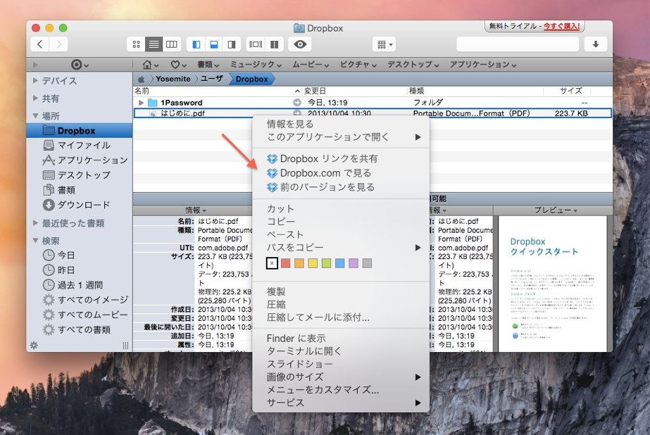Image resolution: width=650 pixels, height=435 pixels.
Task: Select 昨日 saved search
Action: [x=79, y=270]
